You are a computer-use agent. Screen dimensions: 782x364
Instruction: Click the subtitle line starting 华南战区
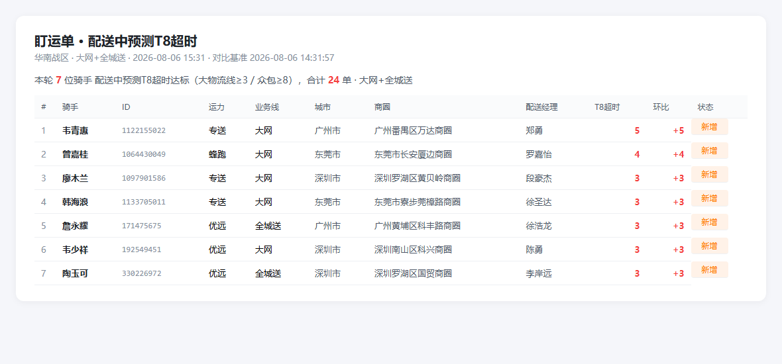coord(184,58)
